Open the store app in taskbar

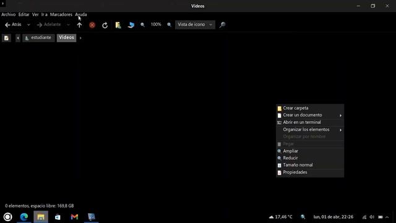(x=58, y=217)
